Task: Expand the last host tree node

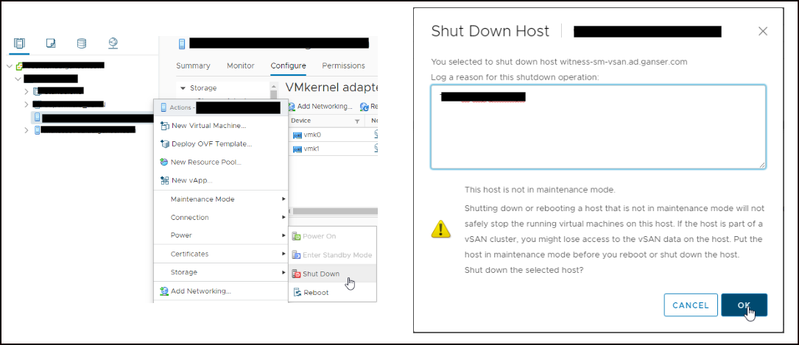Action: click(27, 130)
